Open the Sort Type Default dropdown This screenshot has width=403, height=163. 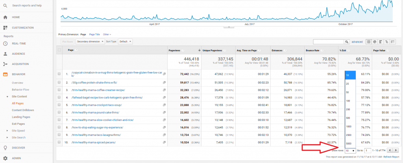(126, 41)
